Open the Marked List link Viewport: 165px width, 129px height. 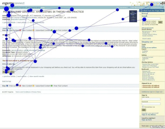point(146,71)
